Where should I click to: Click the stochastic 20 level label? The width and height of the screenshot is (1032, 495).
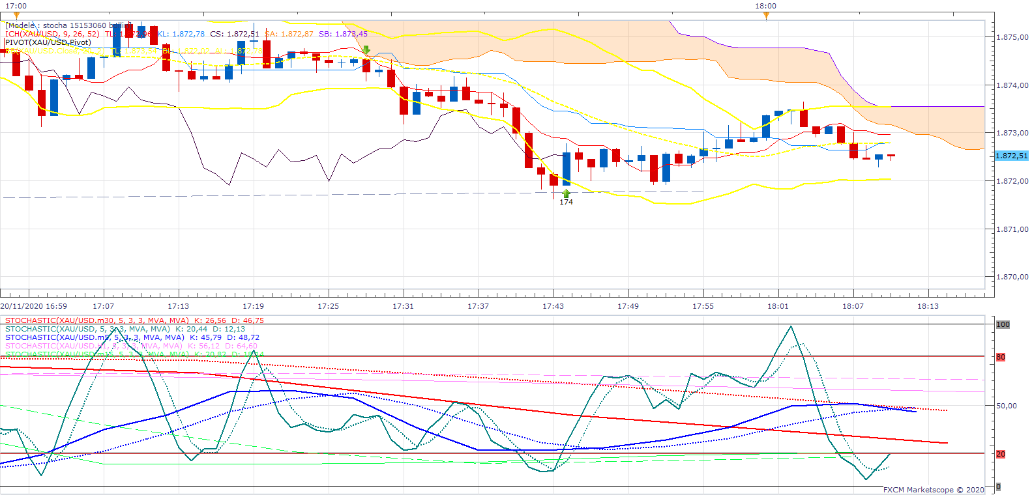coord(1001,454)
